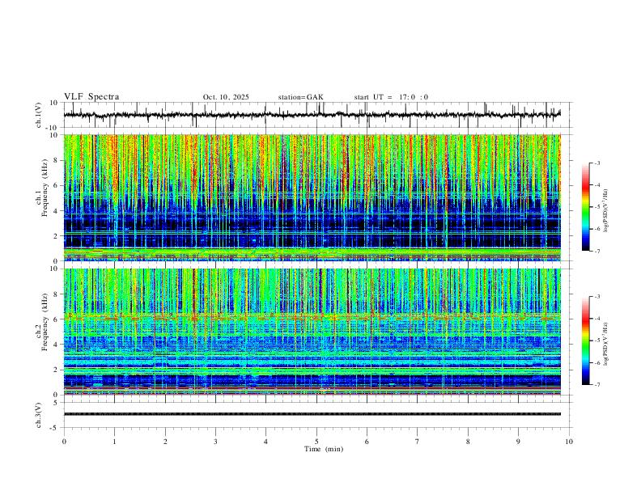The height and width of the screenshot is (495, 641).
Task: Click the ch.2 "Frequency (kHz)" axis label
Action: coord(45,321)
